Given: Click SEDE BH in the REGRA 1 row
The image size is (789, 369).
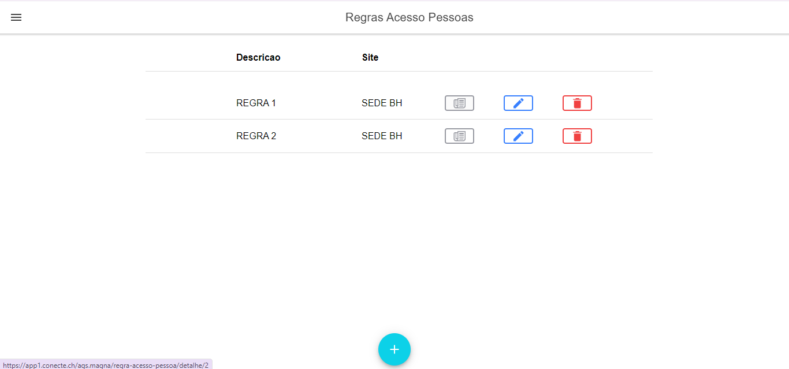Looking at the screenshot, I should tap(382, 103).
